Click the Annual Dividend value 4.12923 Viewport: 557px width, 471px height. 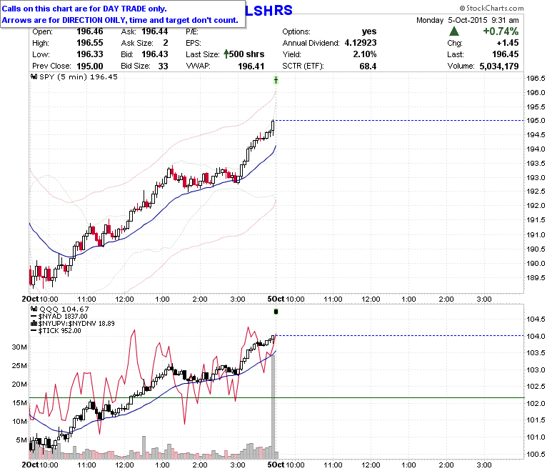pyautogui.click(x=361, y=43)
